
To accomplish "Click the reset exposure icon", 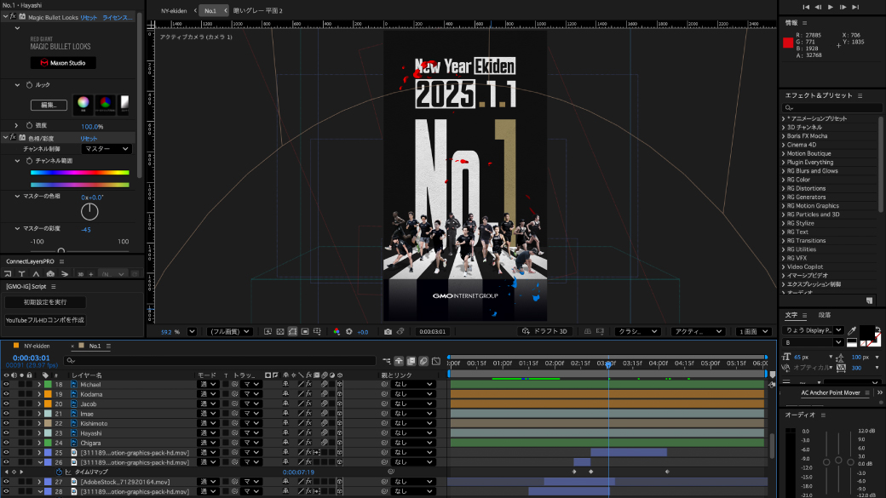I will coord(349,332).
